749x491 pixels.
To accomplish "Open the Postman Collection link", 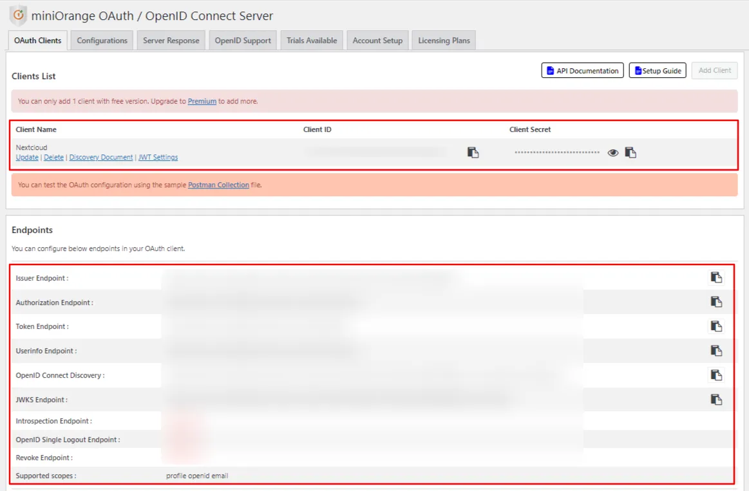I will pyautogui.click(x=218, y=185).
